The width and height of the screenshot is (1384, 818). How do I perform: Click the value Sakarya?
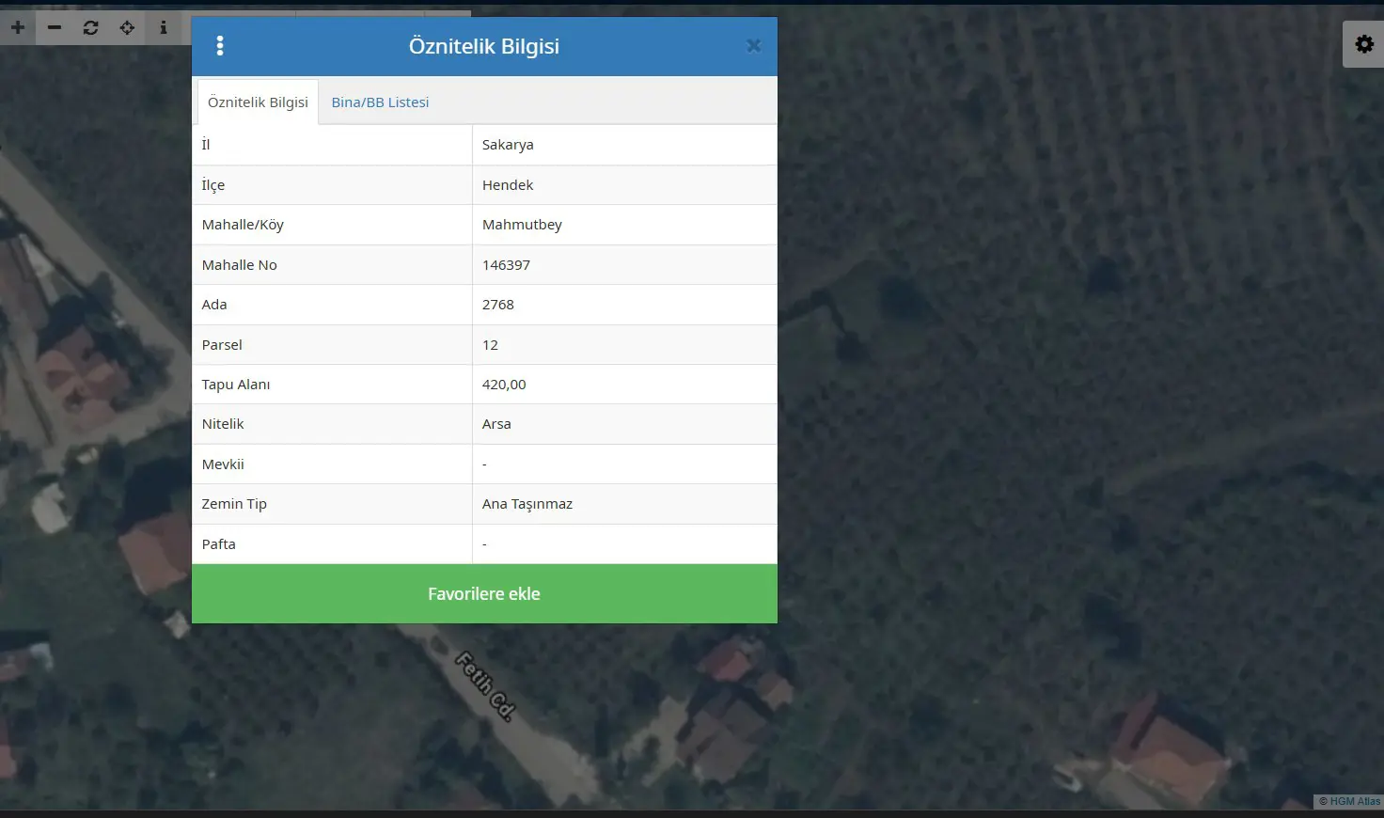[508, 145]
